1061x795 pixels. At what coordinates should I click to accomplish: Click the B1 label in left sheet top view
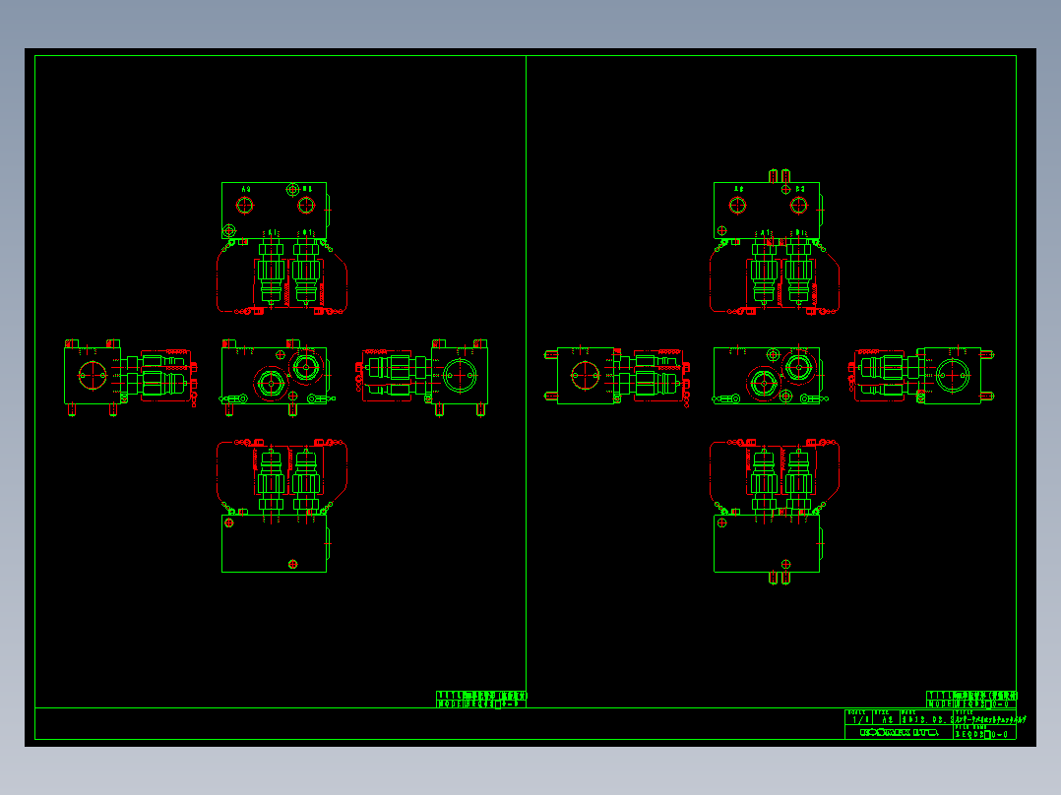pos(307,233)
